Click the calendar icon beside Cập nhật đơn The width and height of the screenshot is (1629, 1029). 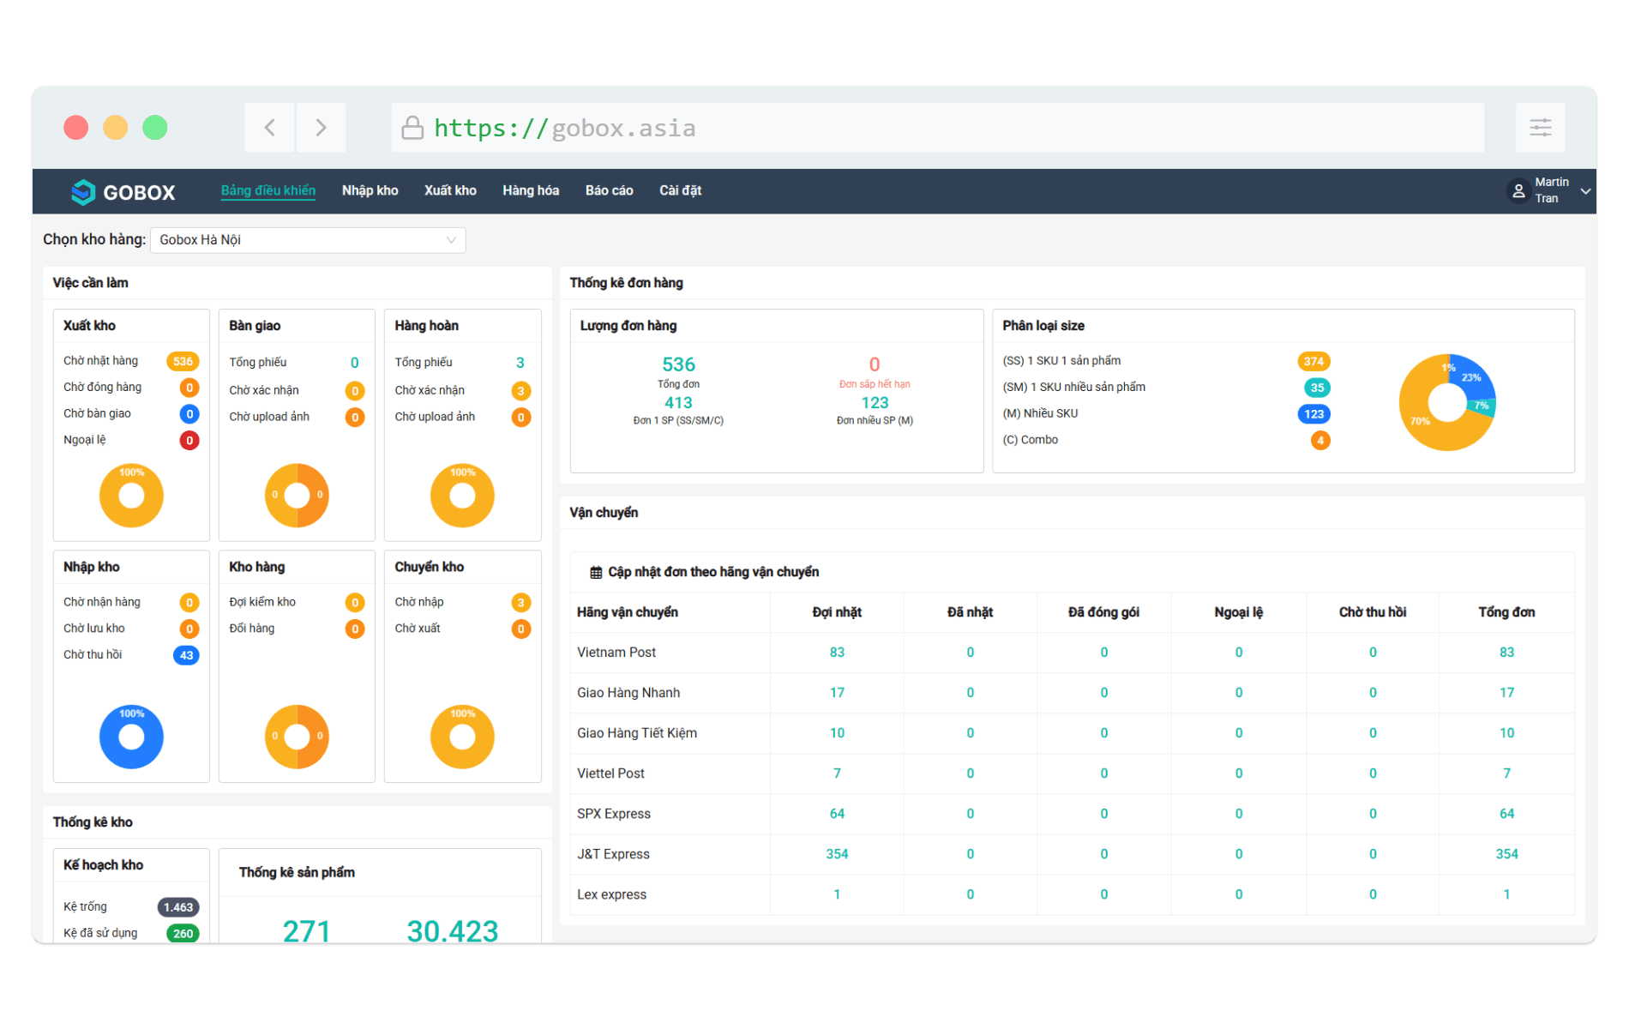(x=596, y=573)
